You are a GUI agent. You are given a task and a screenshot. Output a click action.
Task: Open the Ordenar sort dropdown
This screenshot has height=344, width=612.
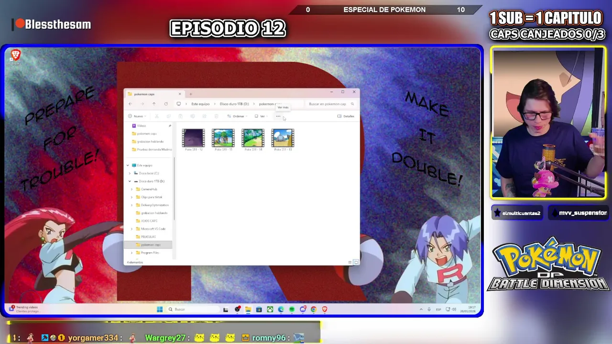237,116
